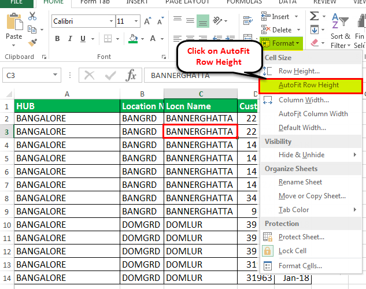Select the Format Painter brush
Screen dimensions: 366x289
[32, 43]
